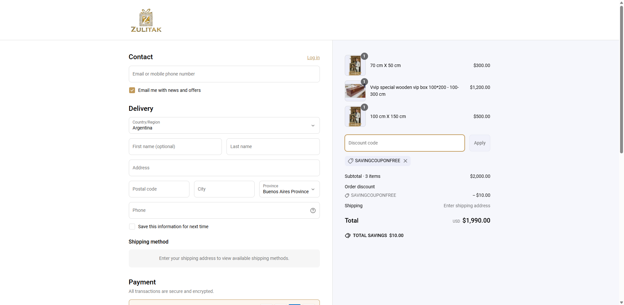The width and height of the screenshot is (624, 305).
Task: Click quantity badge on 100 cm X 150 cm item
Action: (364, 107)
